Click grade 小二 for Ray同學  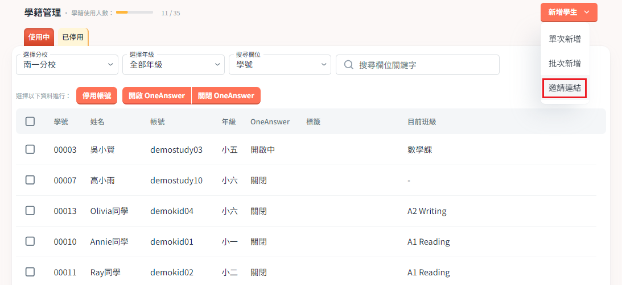230,273
